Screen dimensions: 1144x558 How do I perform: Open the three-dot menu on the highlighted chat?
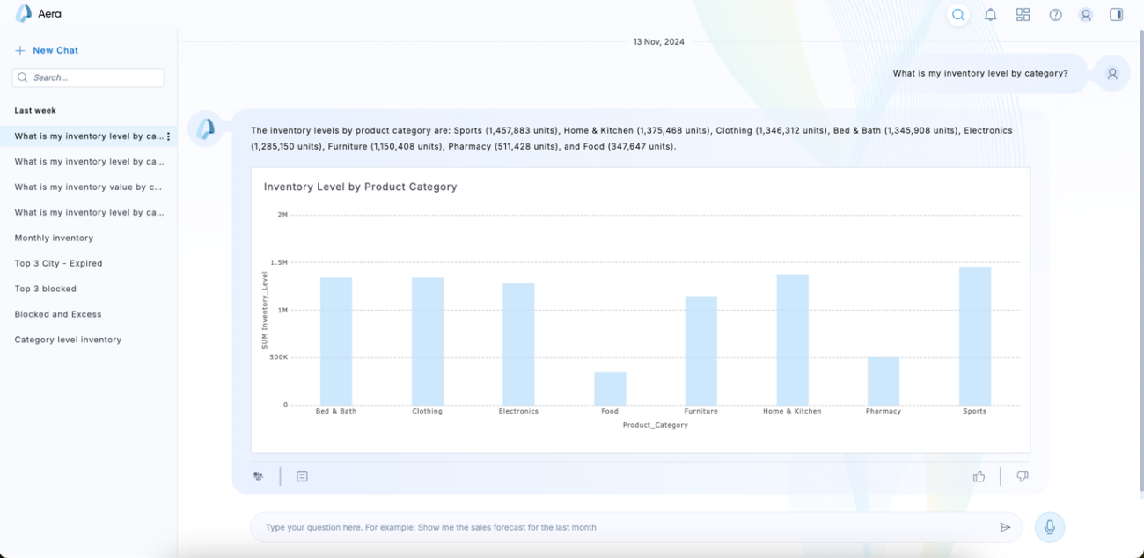168,136
